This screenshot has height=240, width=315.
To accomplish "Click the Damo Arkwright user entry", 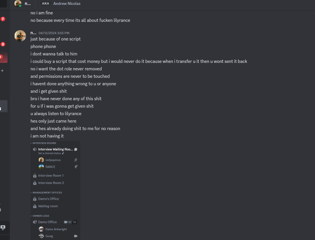I will point(56,229).
